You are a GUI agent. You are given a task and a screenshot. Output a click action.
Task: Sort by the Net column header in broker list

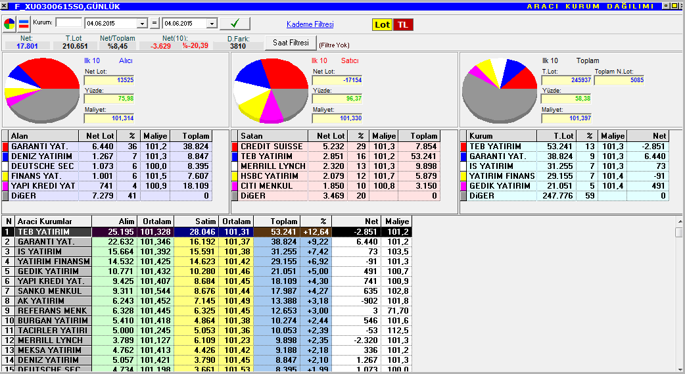[356, 222]
